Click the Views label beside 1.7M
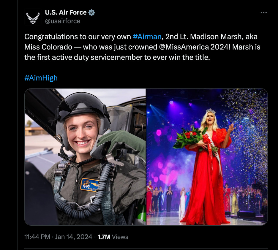This screenshot has height=250, width=278. click(x=120, y=237)
